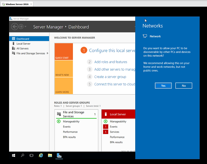Open Local Server in the sidebar
This screenshot has width=207, height=164.
tap(23, 44)
